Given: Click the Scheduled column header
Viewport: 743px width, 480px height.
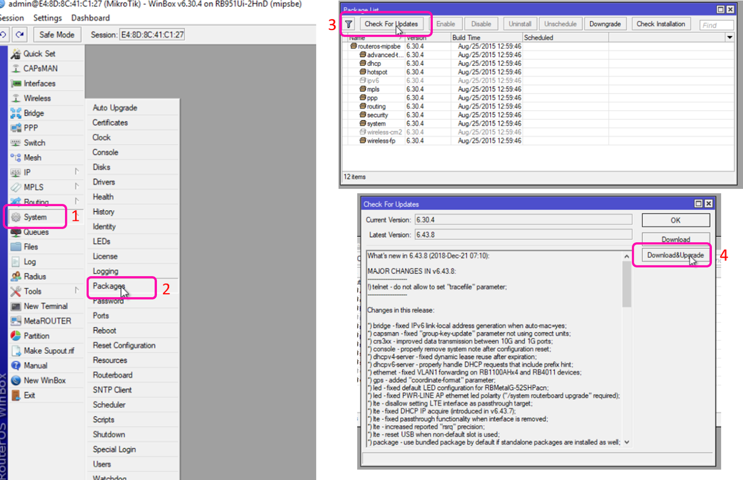Looking at the screenshot, I should tap(565, 38).
